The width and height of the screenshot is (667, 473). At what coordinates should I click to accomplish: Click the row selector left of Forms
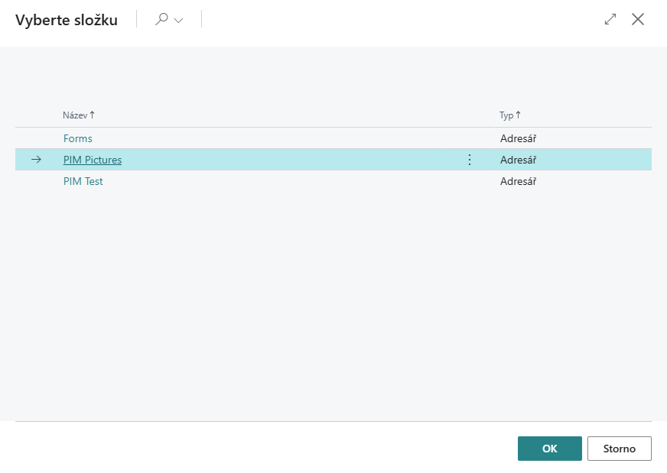pos(36,138)
